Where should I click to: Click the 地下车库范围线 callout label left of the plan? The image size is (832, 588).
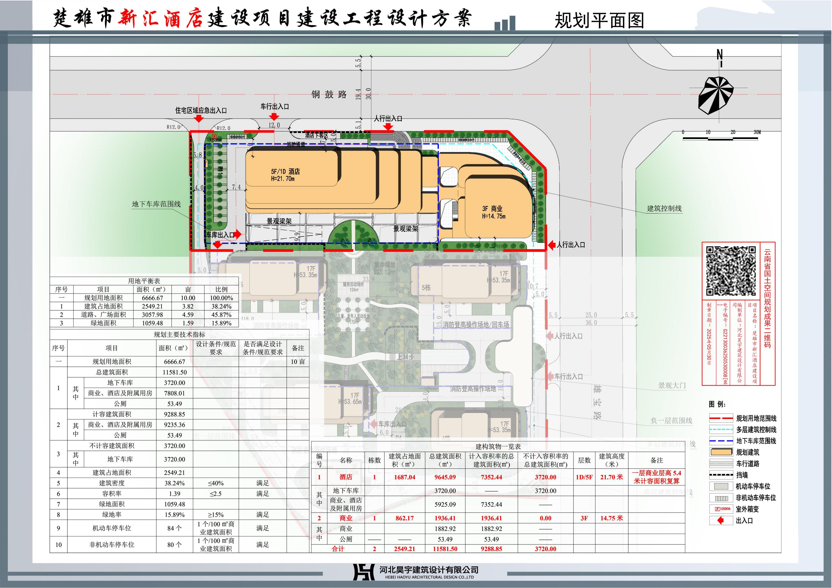click(156, 204)
